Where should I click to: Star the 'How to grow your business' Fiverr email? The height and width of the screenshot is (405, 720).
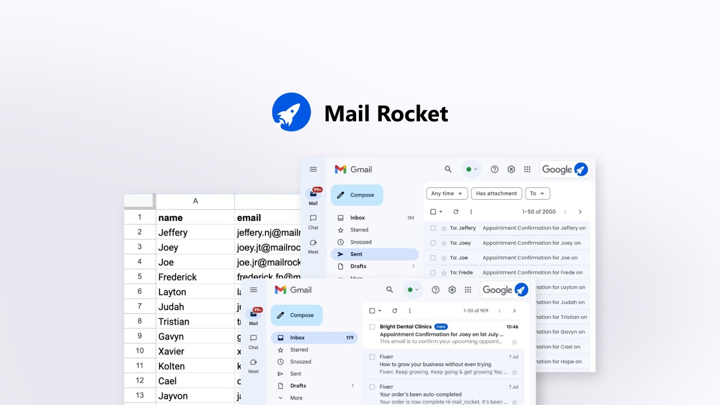(x=514, y=372)
